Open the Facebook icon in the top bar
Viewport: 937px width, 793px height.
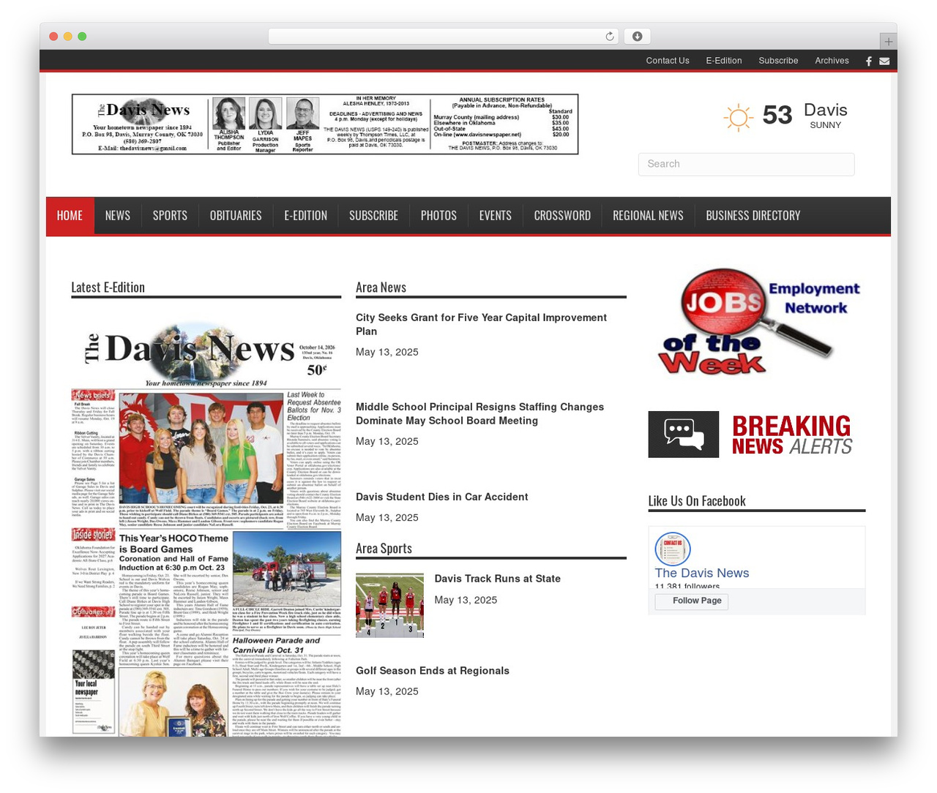(869, 61)
